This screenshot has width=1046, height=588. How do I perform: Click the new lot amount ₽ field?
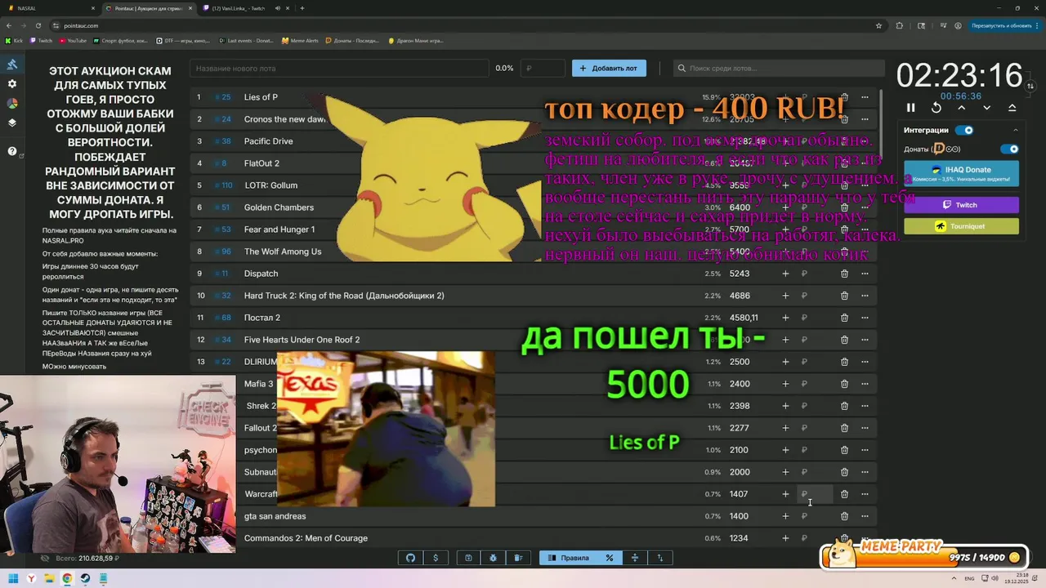click(x=543, y=69)
